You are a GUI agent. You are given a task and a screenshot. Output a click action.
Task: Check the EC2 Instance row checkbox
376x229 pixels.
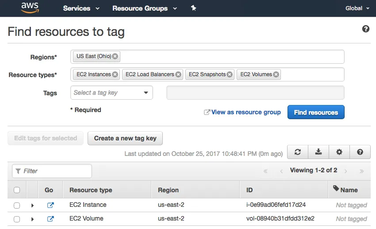pos(17,205)
